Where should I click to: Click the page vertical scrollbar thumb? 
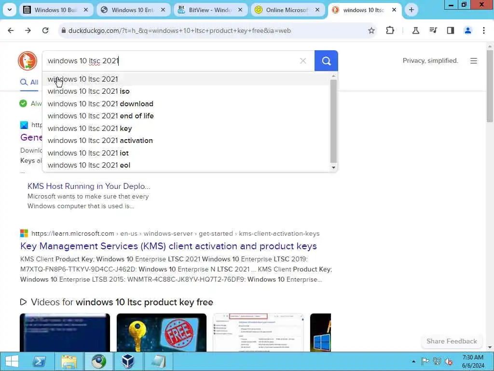[490, 86]
